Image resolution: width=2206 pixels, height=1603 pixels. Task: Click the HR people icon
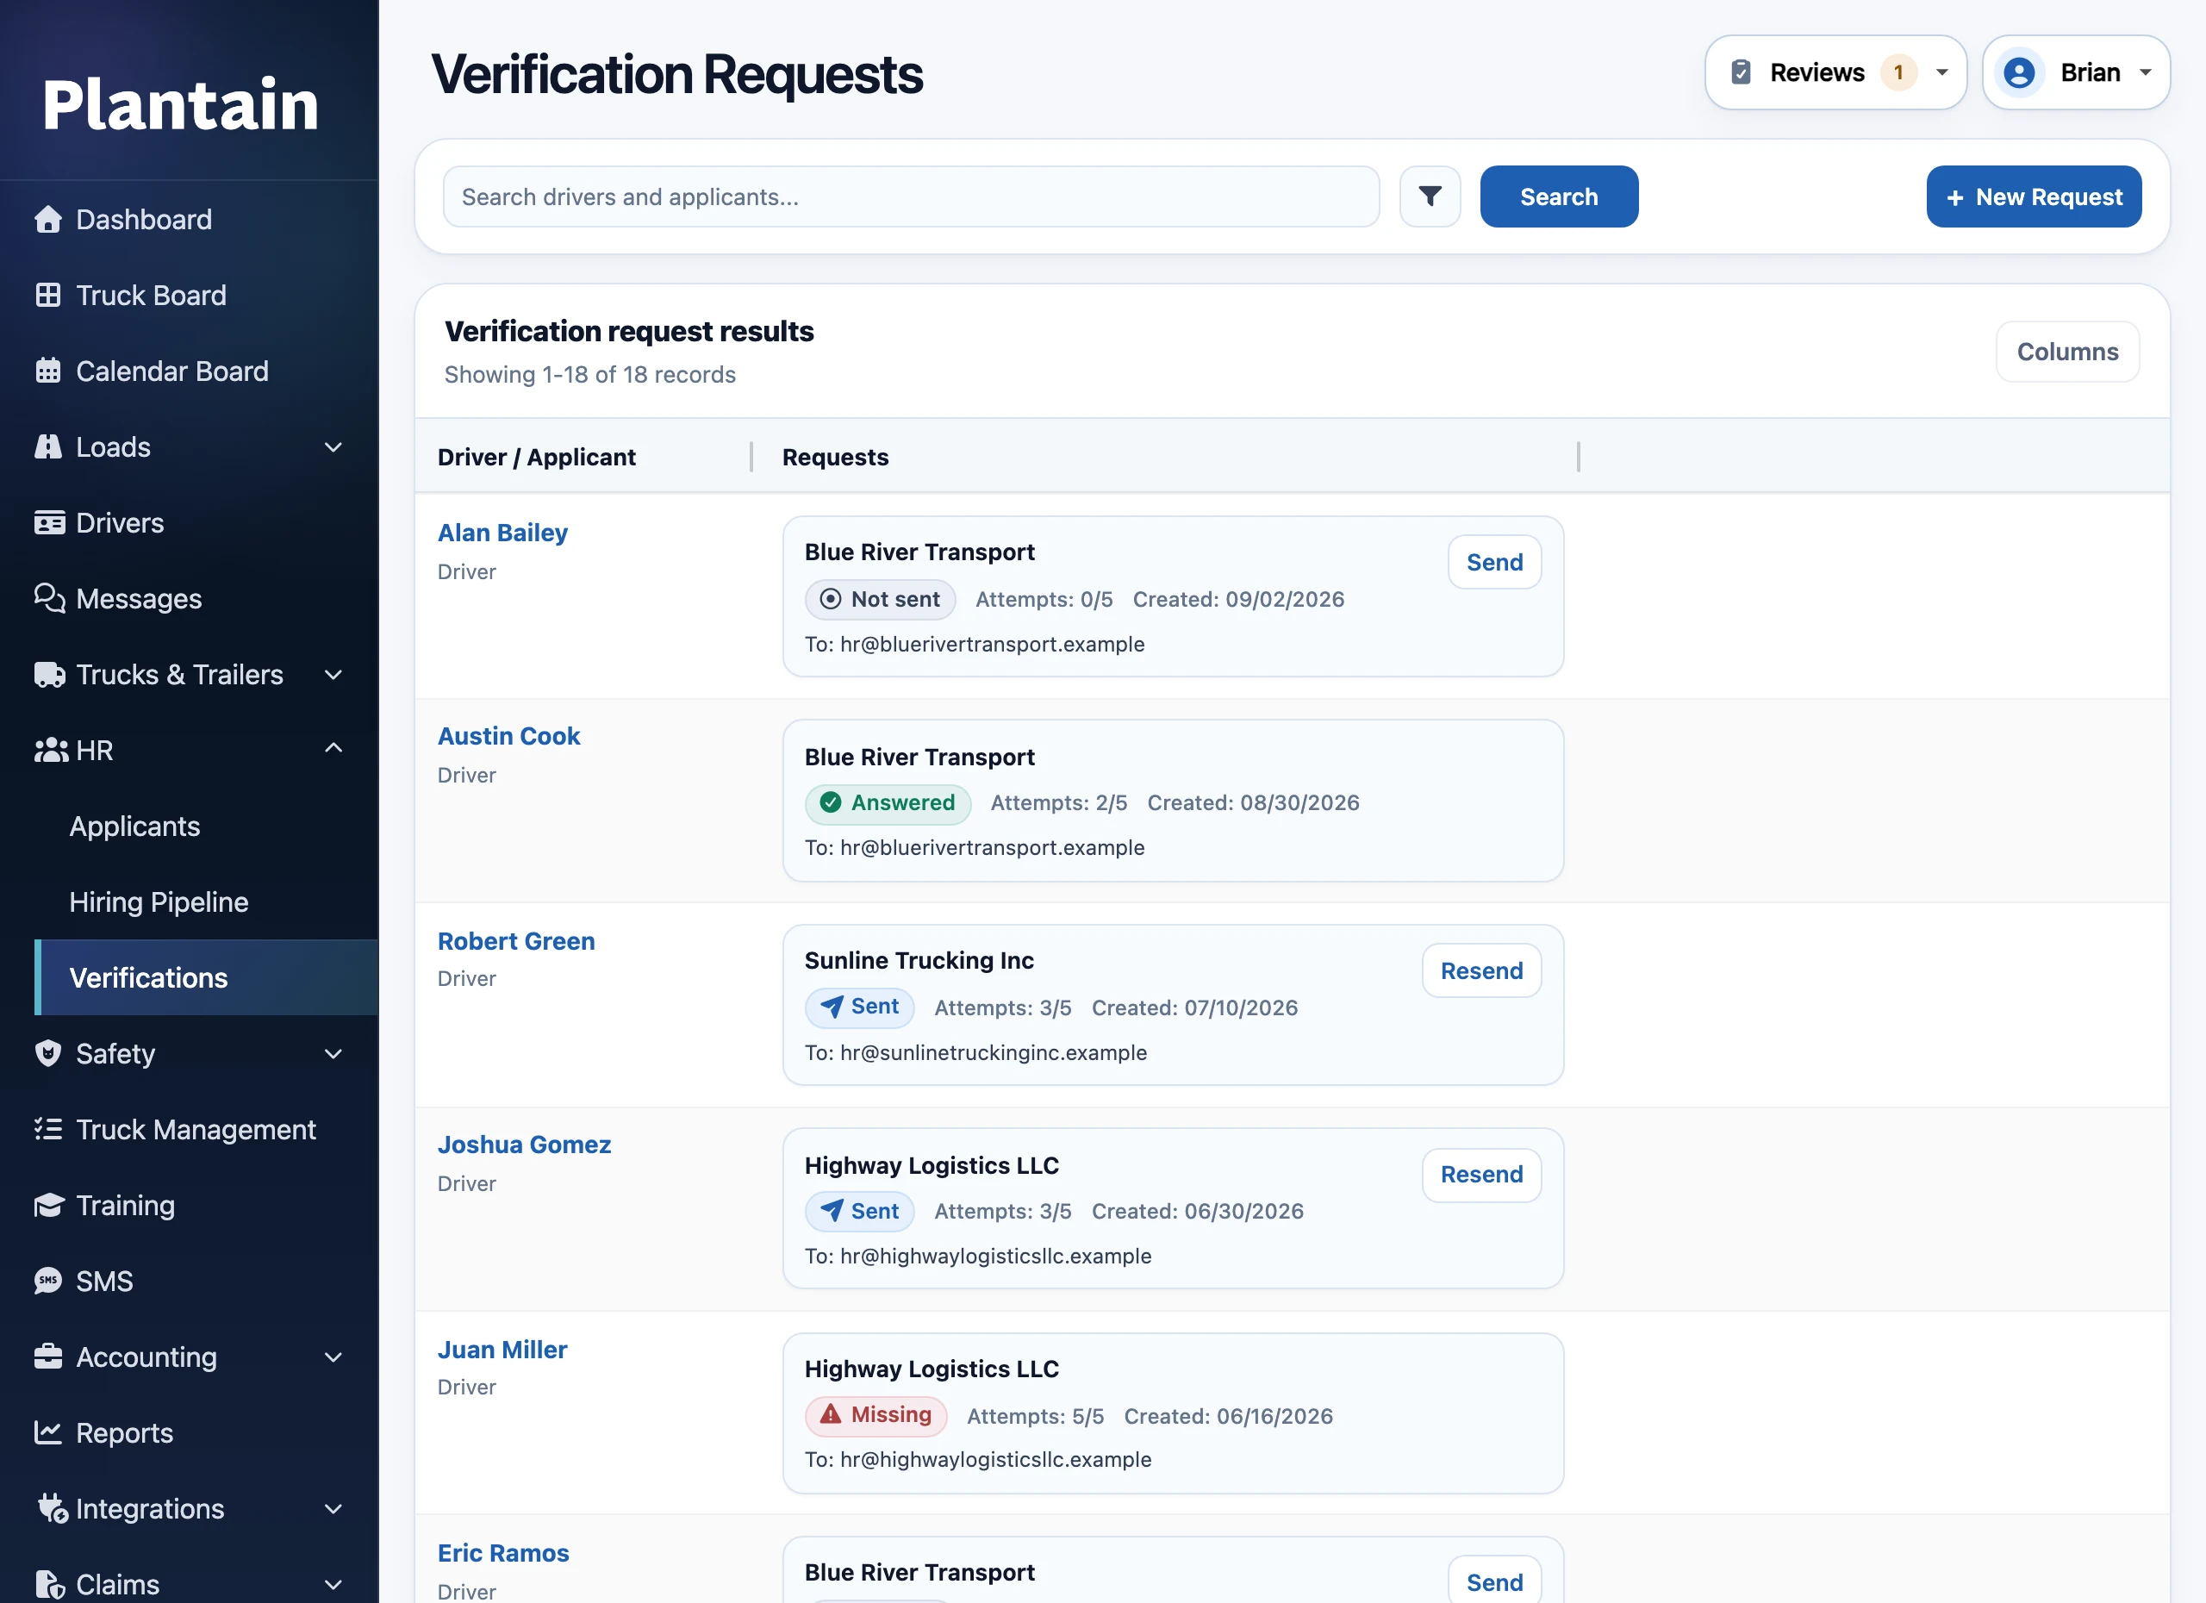[x=51, y=750]
